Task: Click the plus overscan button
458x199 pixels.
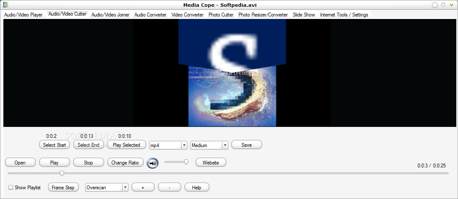Action: click(143, 187)
